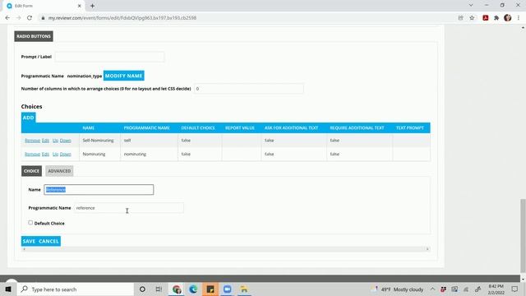This screenshot has height=296, width=526.
Task: Close the Edit Form tab
Action: click(x=80, y=6)
